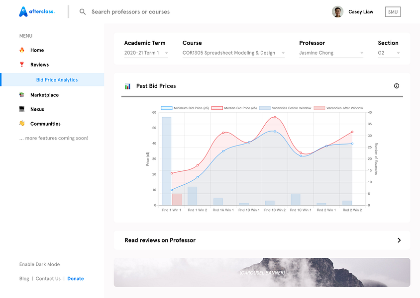This screenshot has height=298, width=420.
Task: Open the Professor dropdown
Action: pos(331,53)
